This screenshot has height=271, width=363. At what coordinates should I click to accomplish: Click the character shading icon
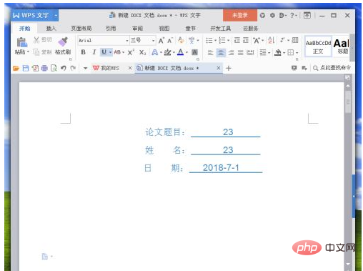[194, 52]
